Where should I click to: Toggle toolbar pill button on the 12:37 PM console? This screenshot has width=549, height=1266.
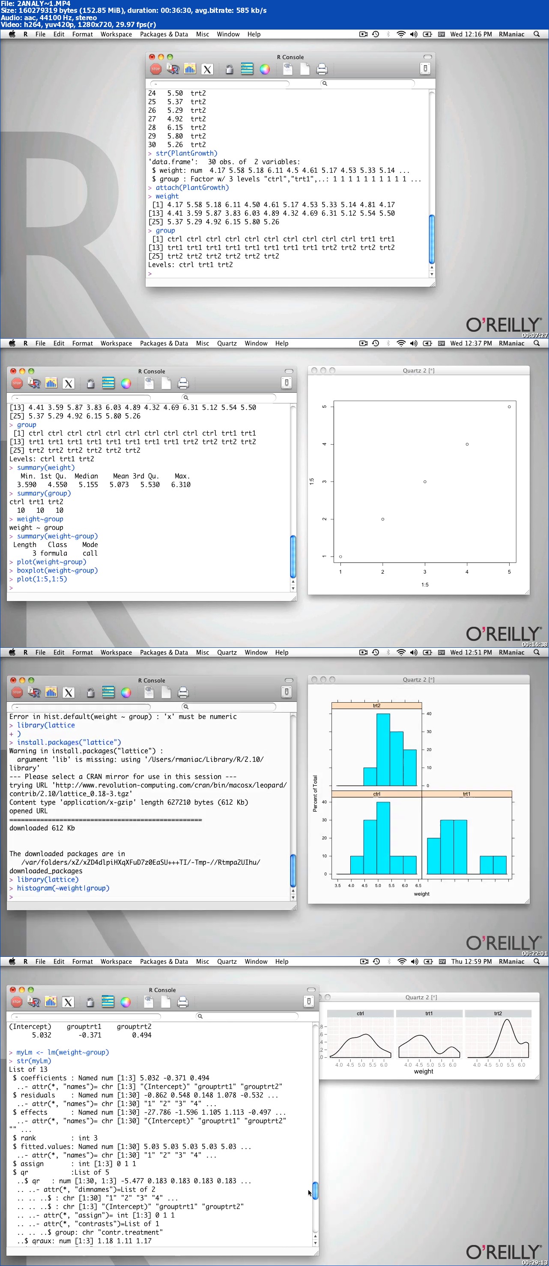point(289,371)
